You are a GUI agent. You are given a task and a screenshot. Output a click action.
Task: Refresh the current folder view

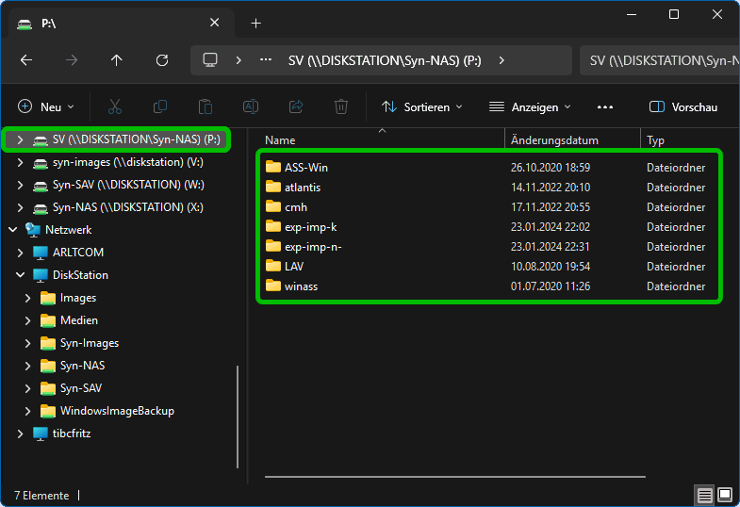click(162, 60)
